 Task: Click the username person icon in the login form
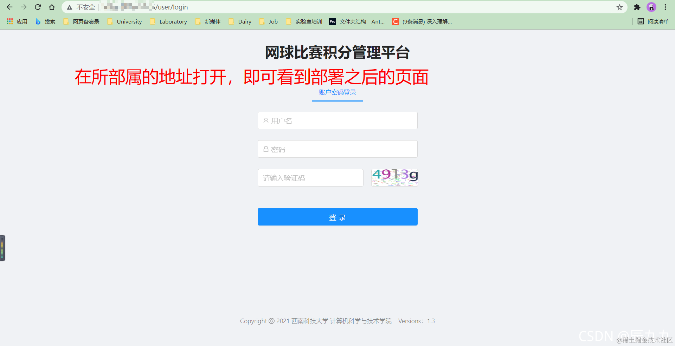pos(266,120)
